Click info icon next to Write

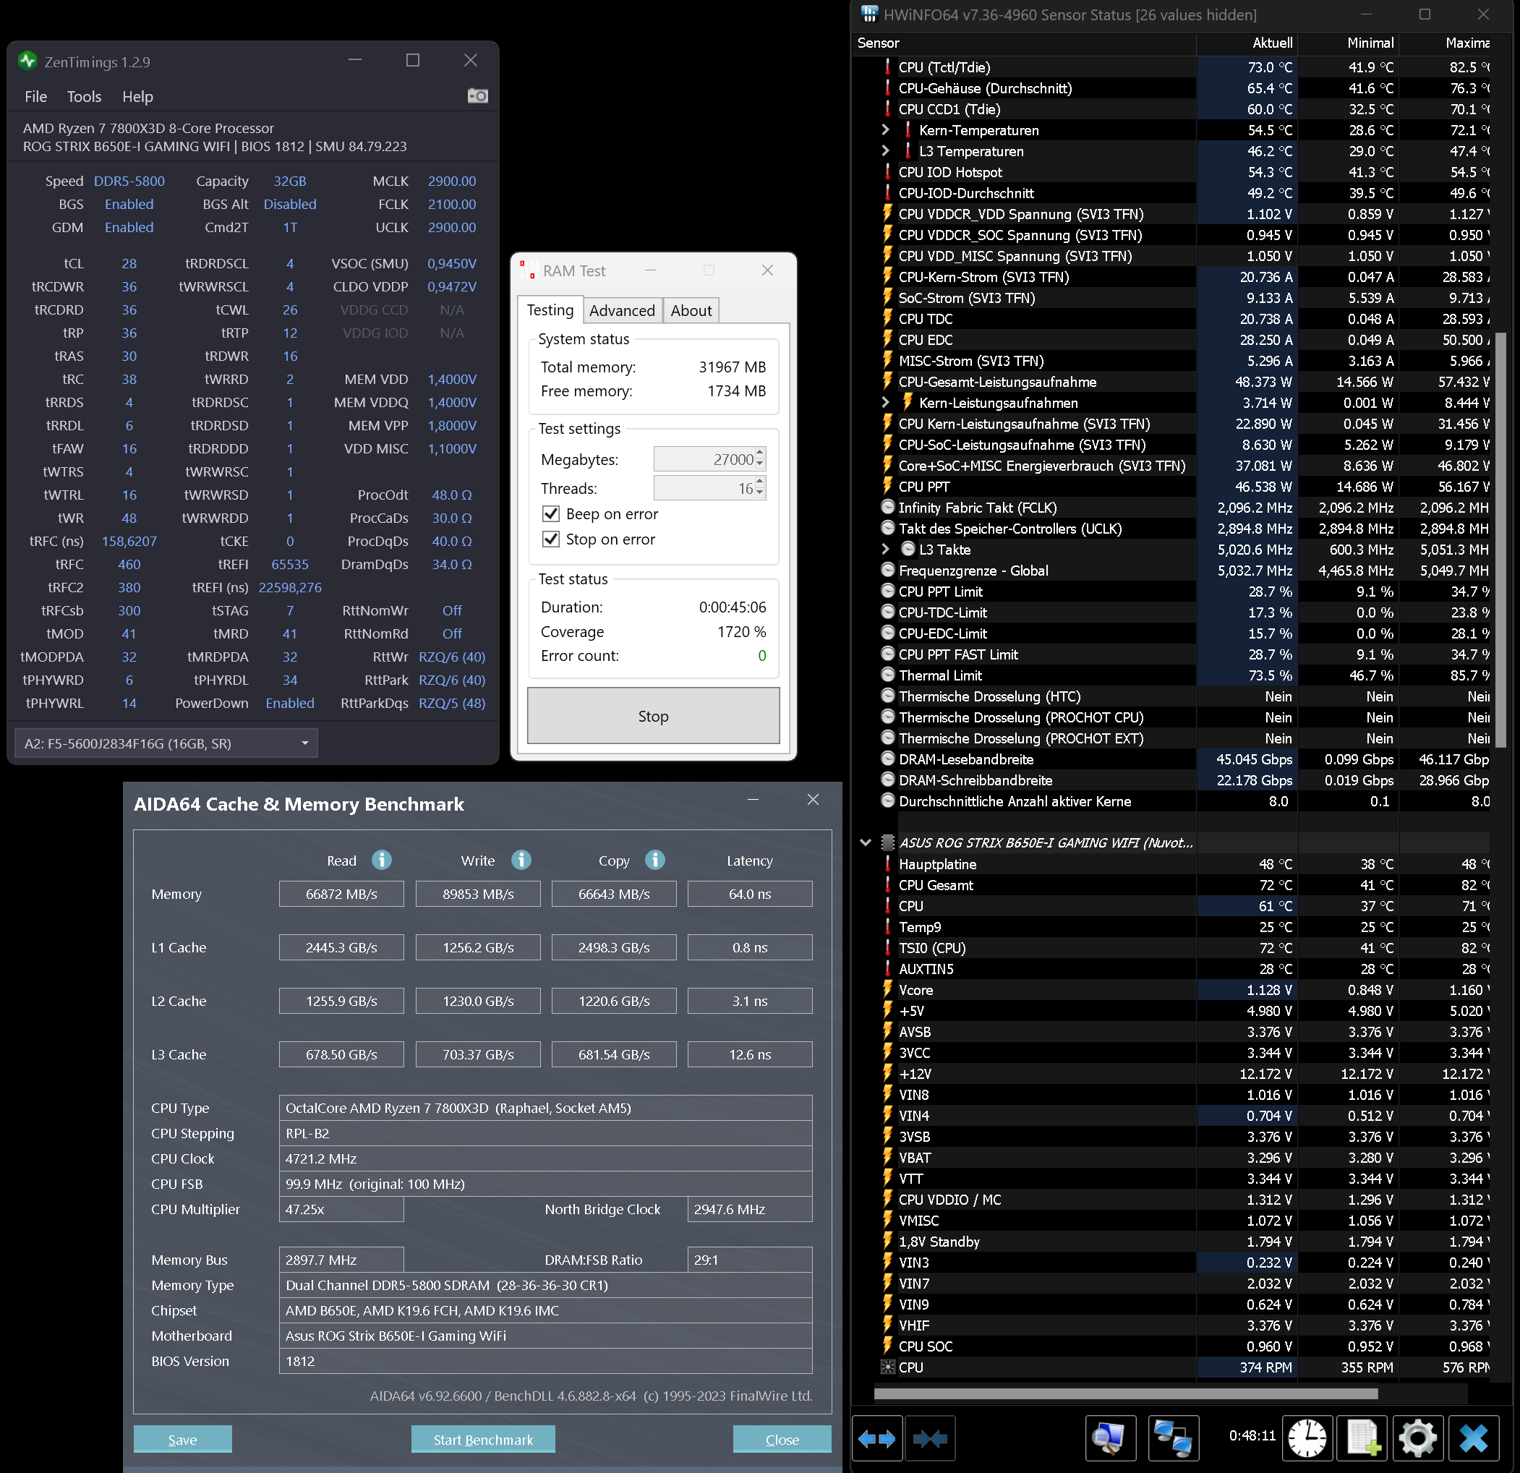pos(521,860)
